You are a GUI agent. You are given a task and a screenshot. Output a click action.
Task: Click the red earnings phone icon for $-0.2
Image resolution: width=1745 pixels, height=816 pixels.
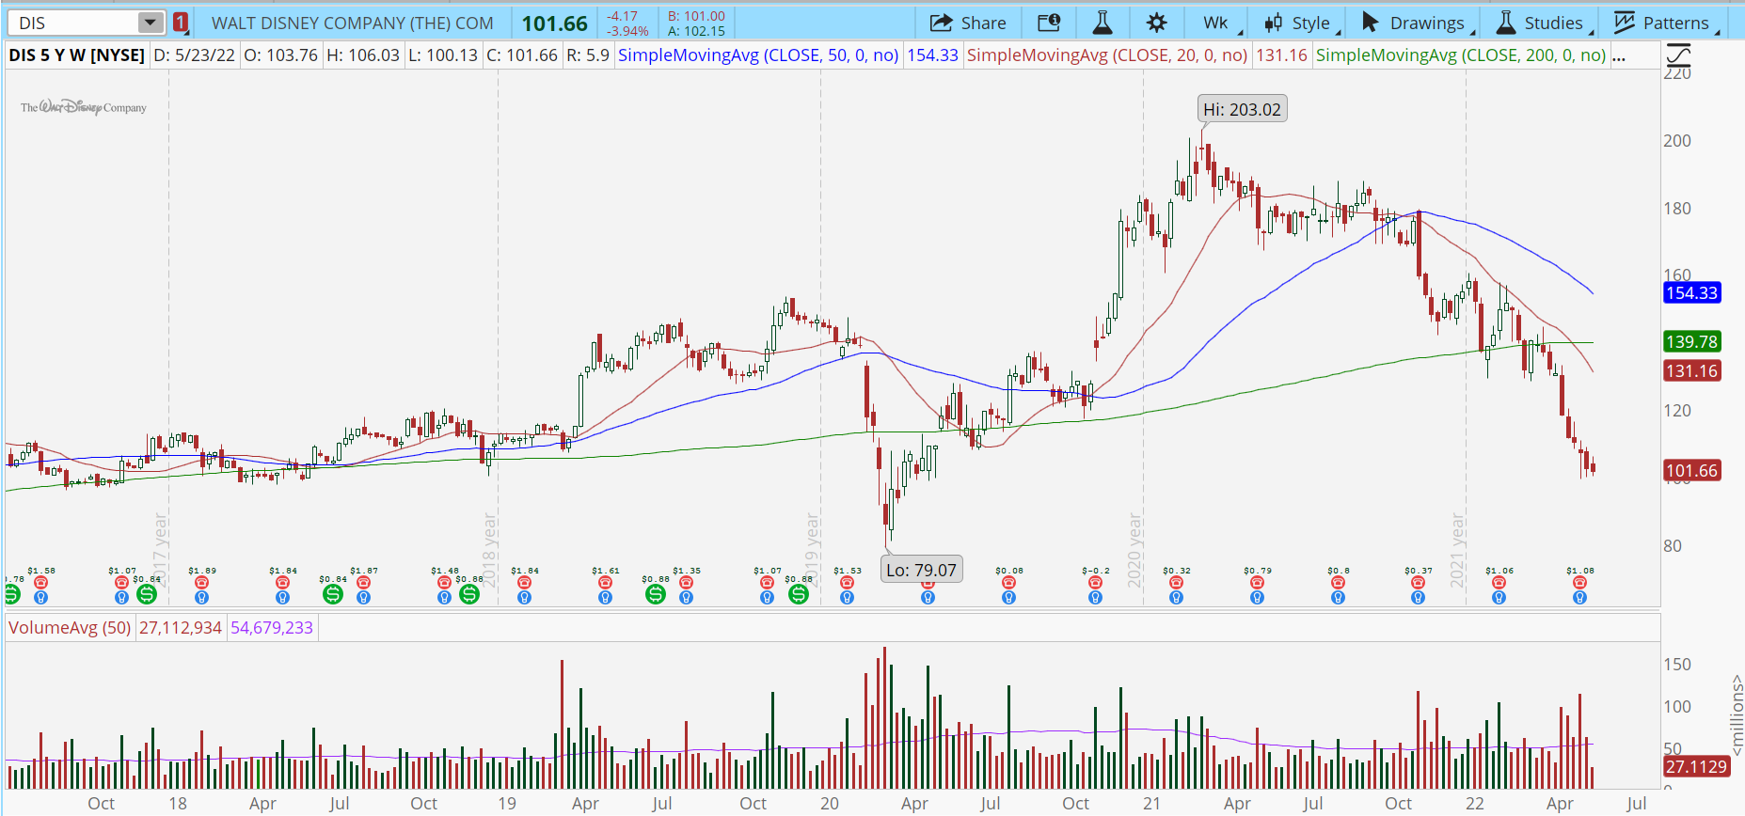click(x=1095, y=583)
